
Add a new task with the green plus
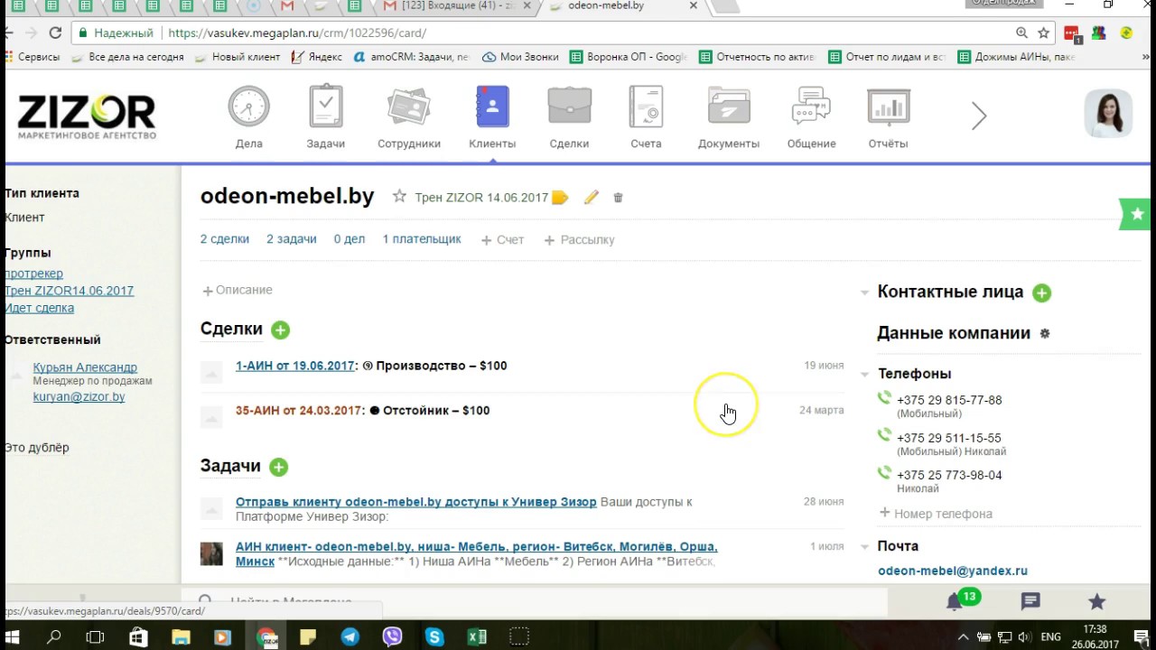(279, 467)
